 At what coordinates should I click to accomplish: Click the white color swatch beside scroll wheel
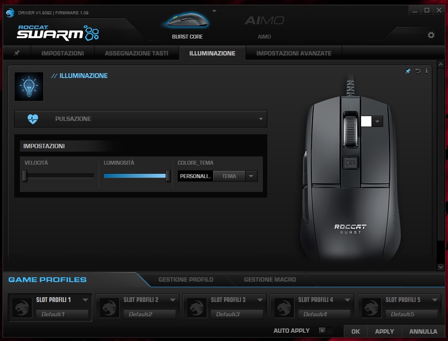point(366,121)
